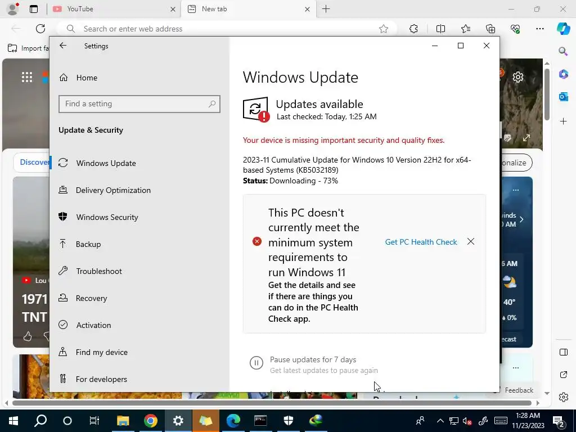Open Microsoft 365 in Edge sidebar
Viewport: 576px width, 432px height.
(x=563, y=74)
